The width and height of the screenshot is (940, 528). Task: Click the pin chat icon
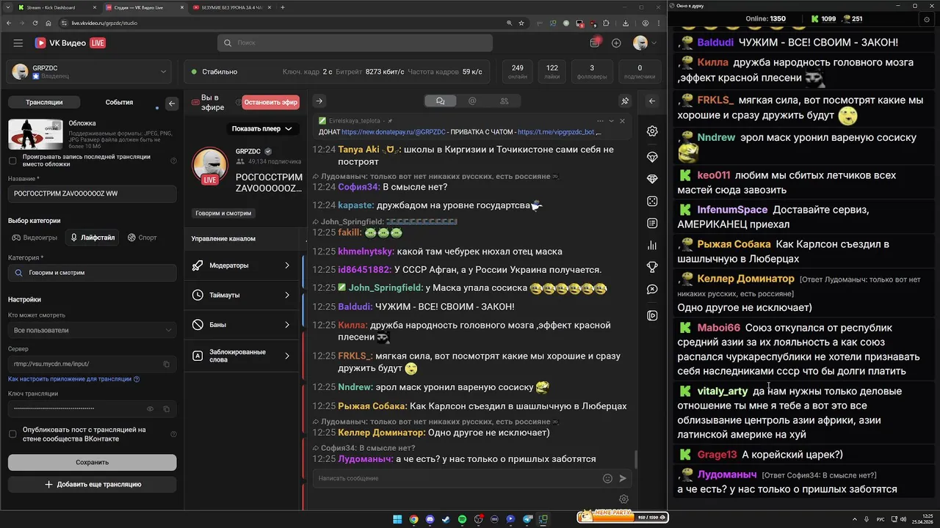point(625,101)
